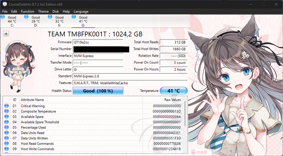Click the CrystalDiskInfo app icon in title bar
Image resolution: width=283 pixels, height=156 pixels.
tap(5, 4)
